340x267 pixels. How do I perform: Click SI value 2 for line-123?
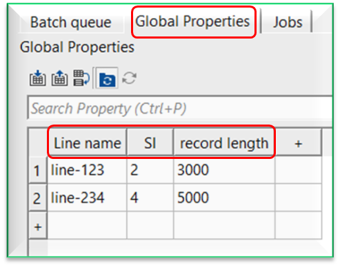[150, 170]
